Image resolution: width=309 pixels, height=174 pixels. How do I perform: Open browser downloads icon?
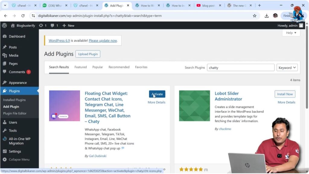(x=266, y=16)
